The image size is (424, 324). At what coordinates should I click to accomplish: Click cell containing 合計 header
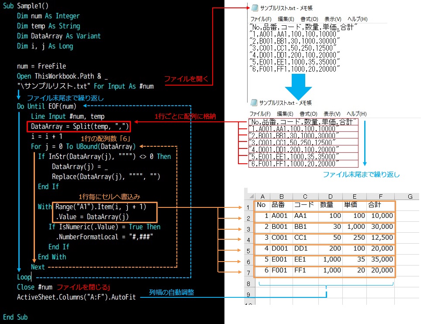[x=380, y=205]
